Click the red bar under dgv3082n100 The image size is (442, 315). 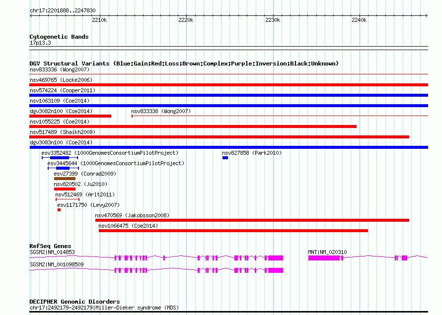coord(70,116)
